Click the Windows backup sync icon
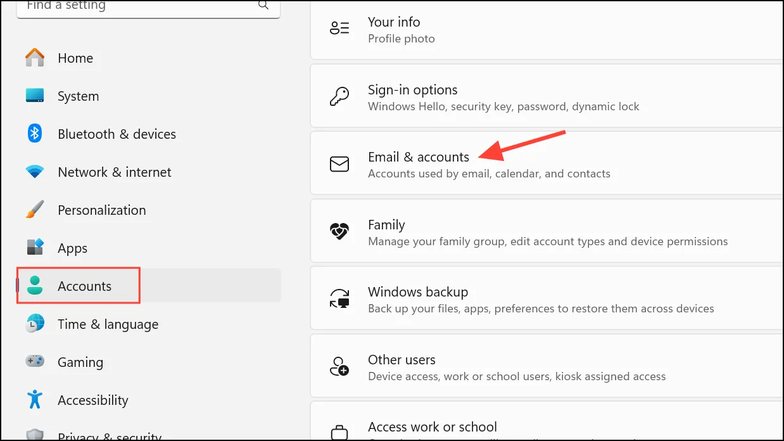784x441 pixels. [x=339, y=299]
